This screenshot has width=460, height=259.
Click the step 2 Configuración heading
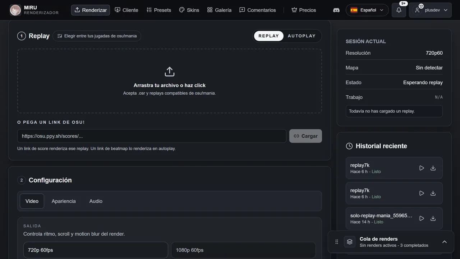(50, 180)
